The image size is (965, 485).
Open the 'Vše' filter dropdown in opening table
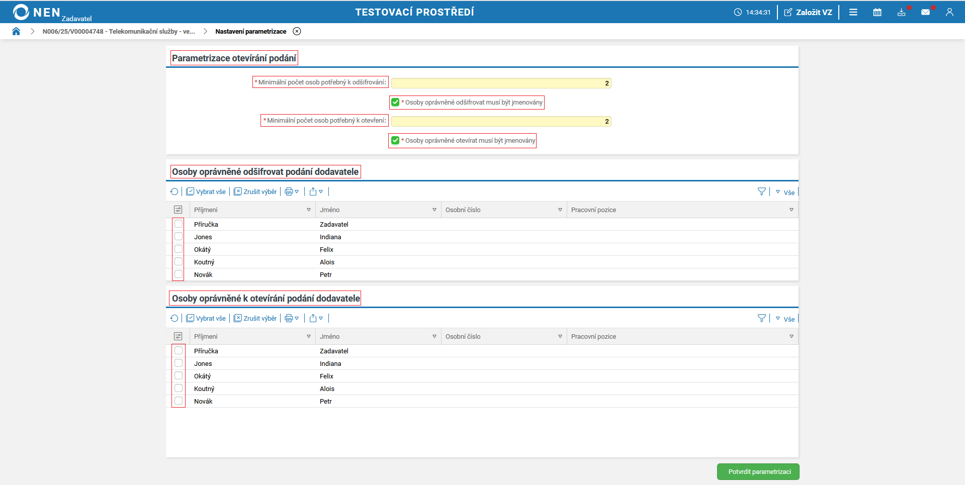click(785, 319)
